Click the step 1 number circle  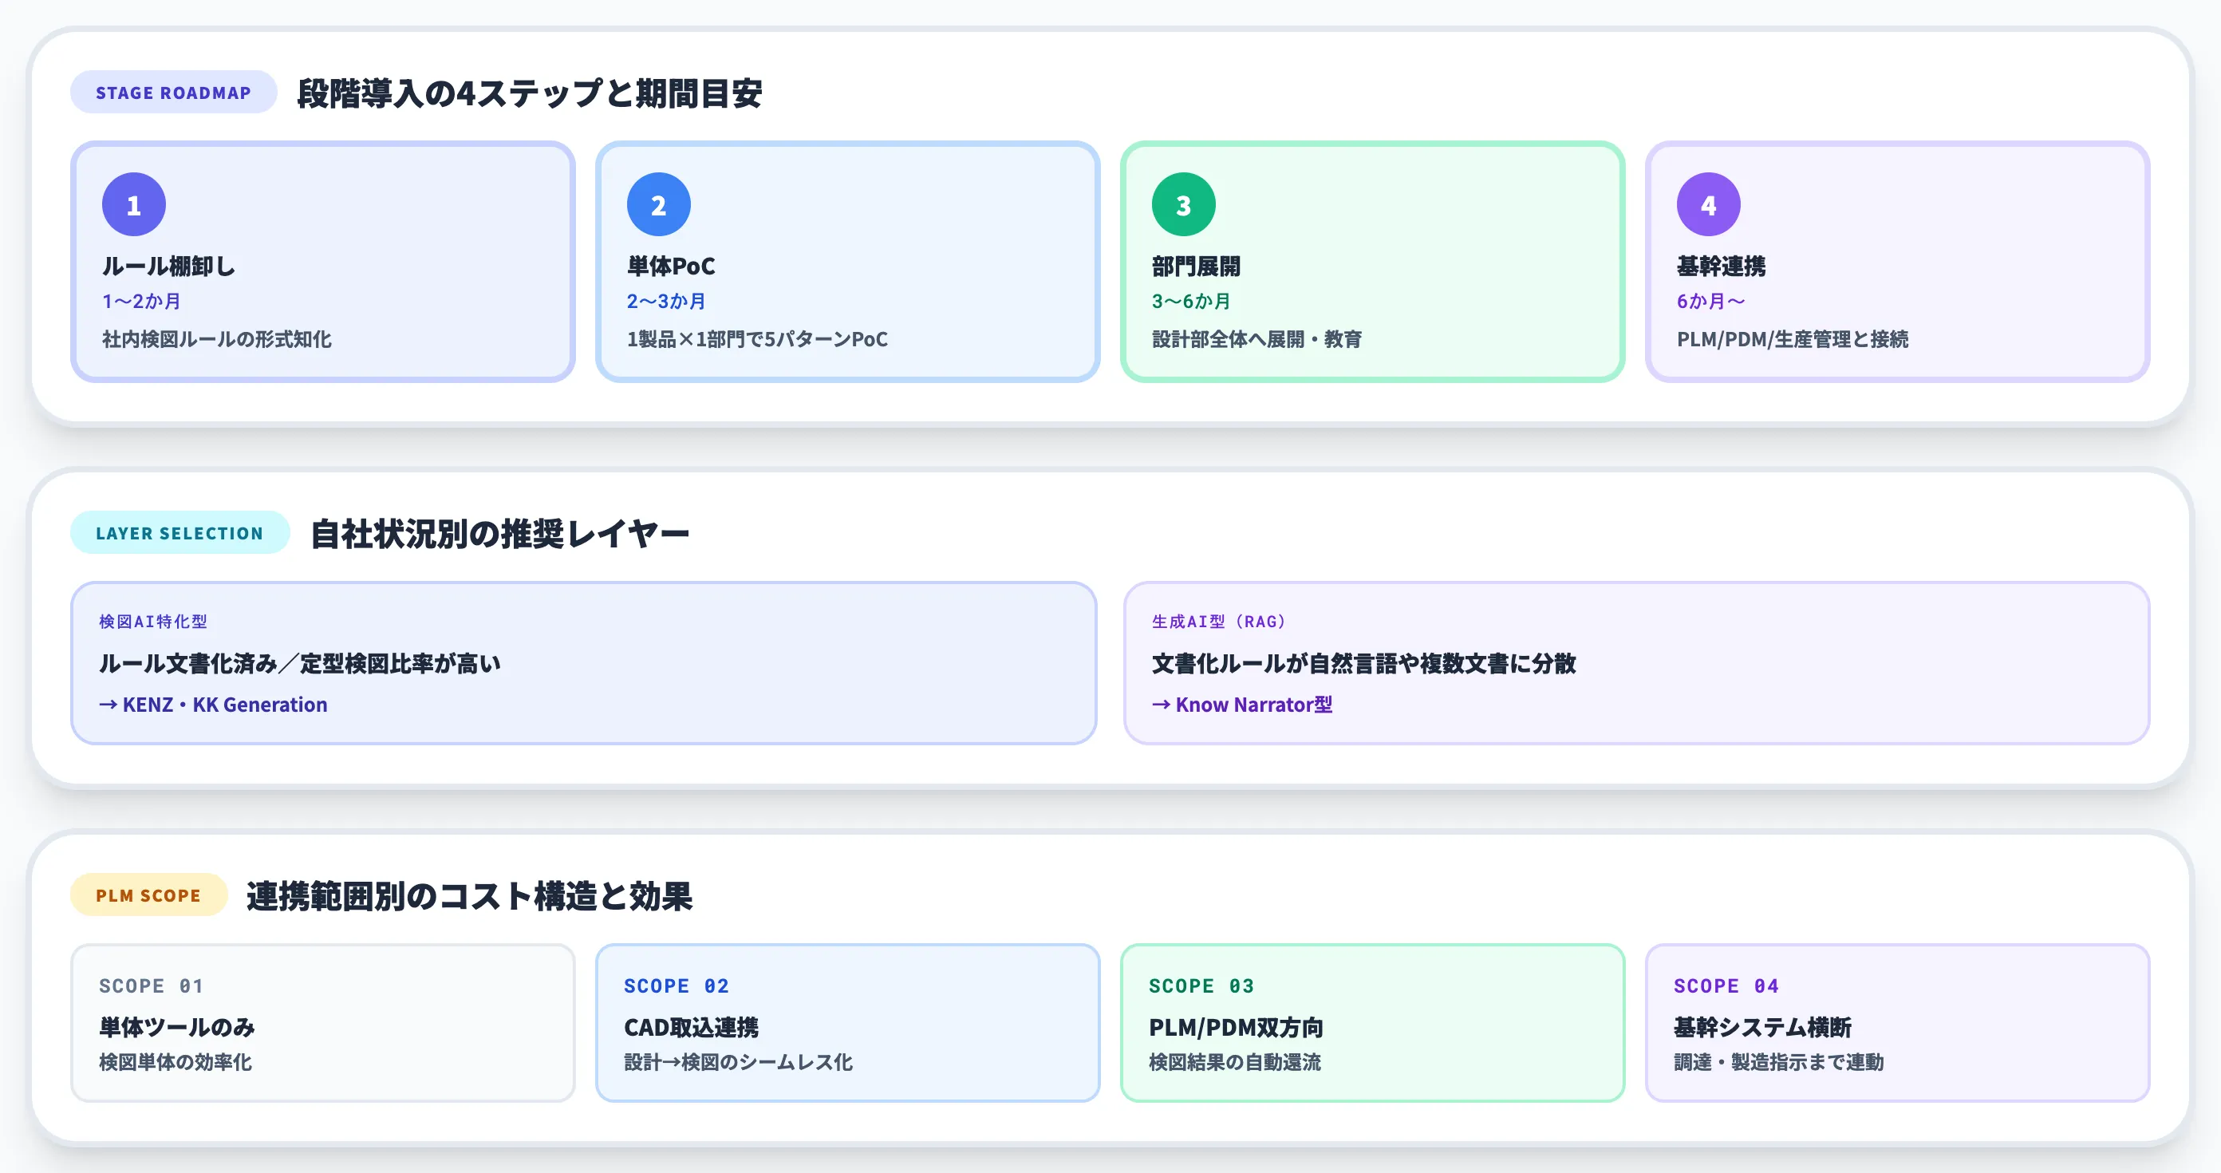click(134, 204)
